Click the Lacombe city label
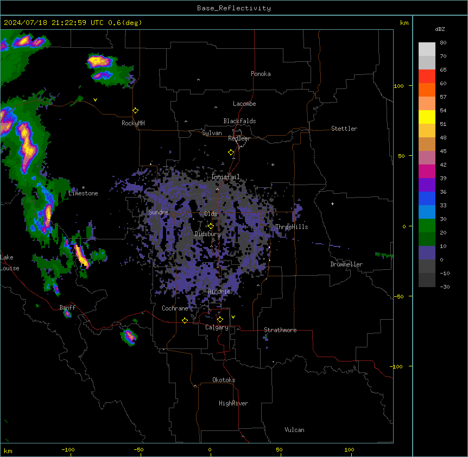The image size is (468, 457). (x=244, y=104)
